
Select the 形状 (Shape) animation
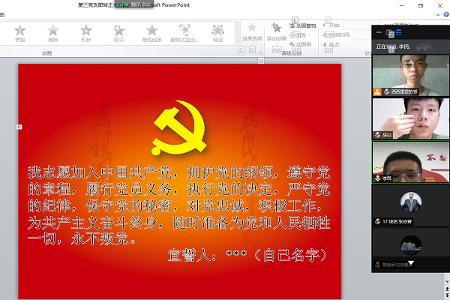pyautogui.click(x=86, y=31)
